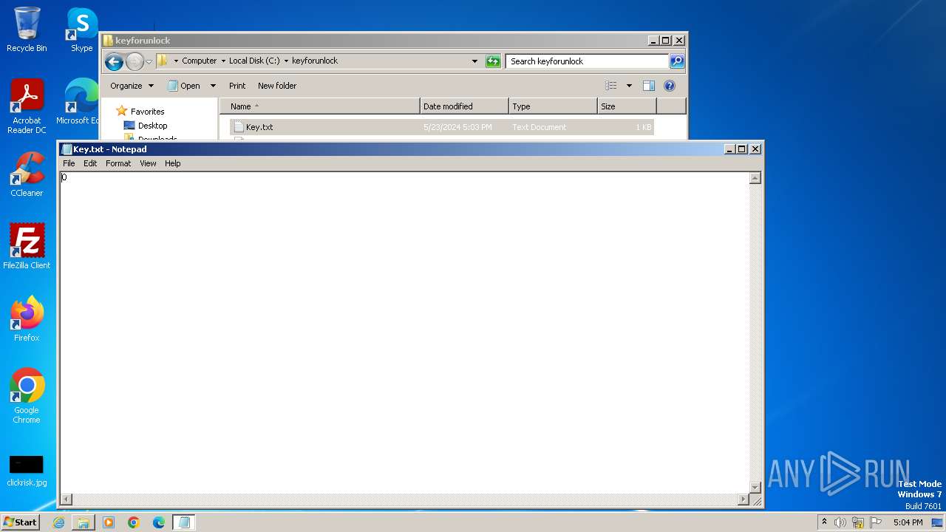Screen dimensions: 946x532
Task: Click the Explorer Forward navigation button
Action: coord(135,61)
